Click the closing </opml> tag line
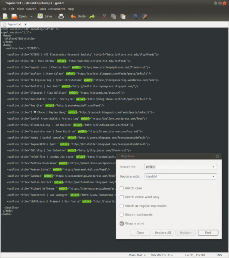229x258 pixels. (x=6, y=214)
